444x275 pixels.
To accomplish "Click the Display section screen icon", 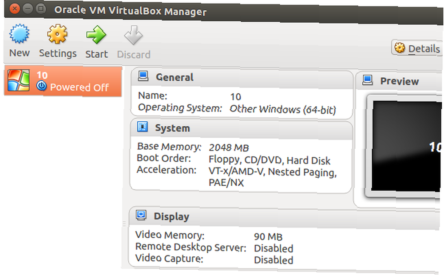I will coord(141,215).
